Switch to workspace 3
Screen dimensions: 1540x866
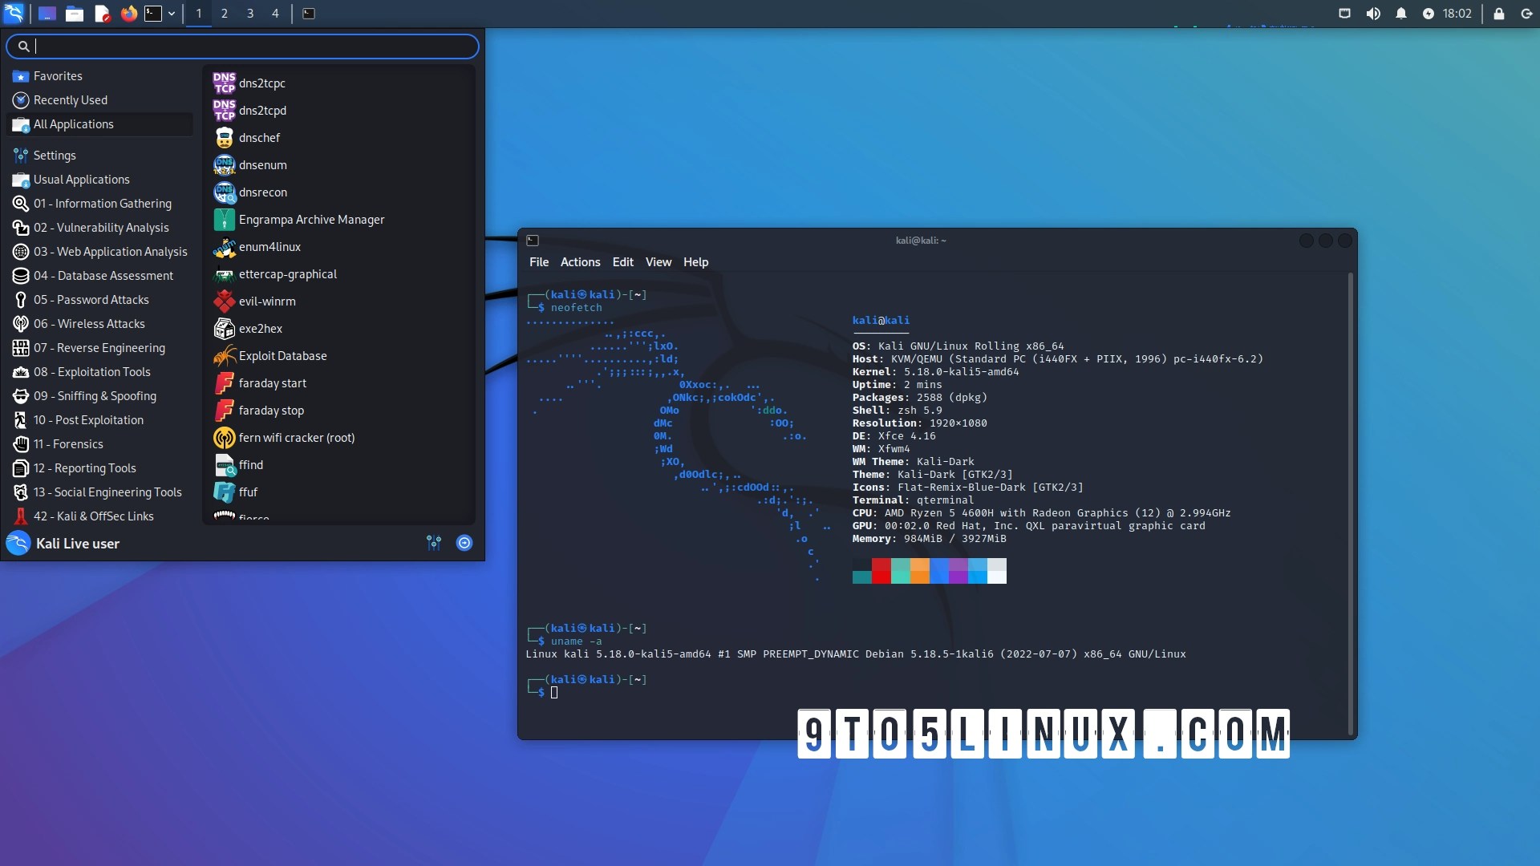[249, 13]
